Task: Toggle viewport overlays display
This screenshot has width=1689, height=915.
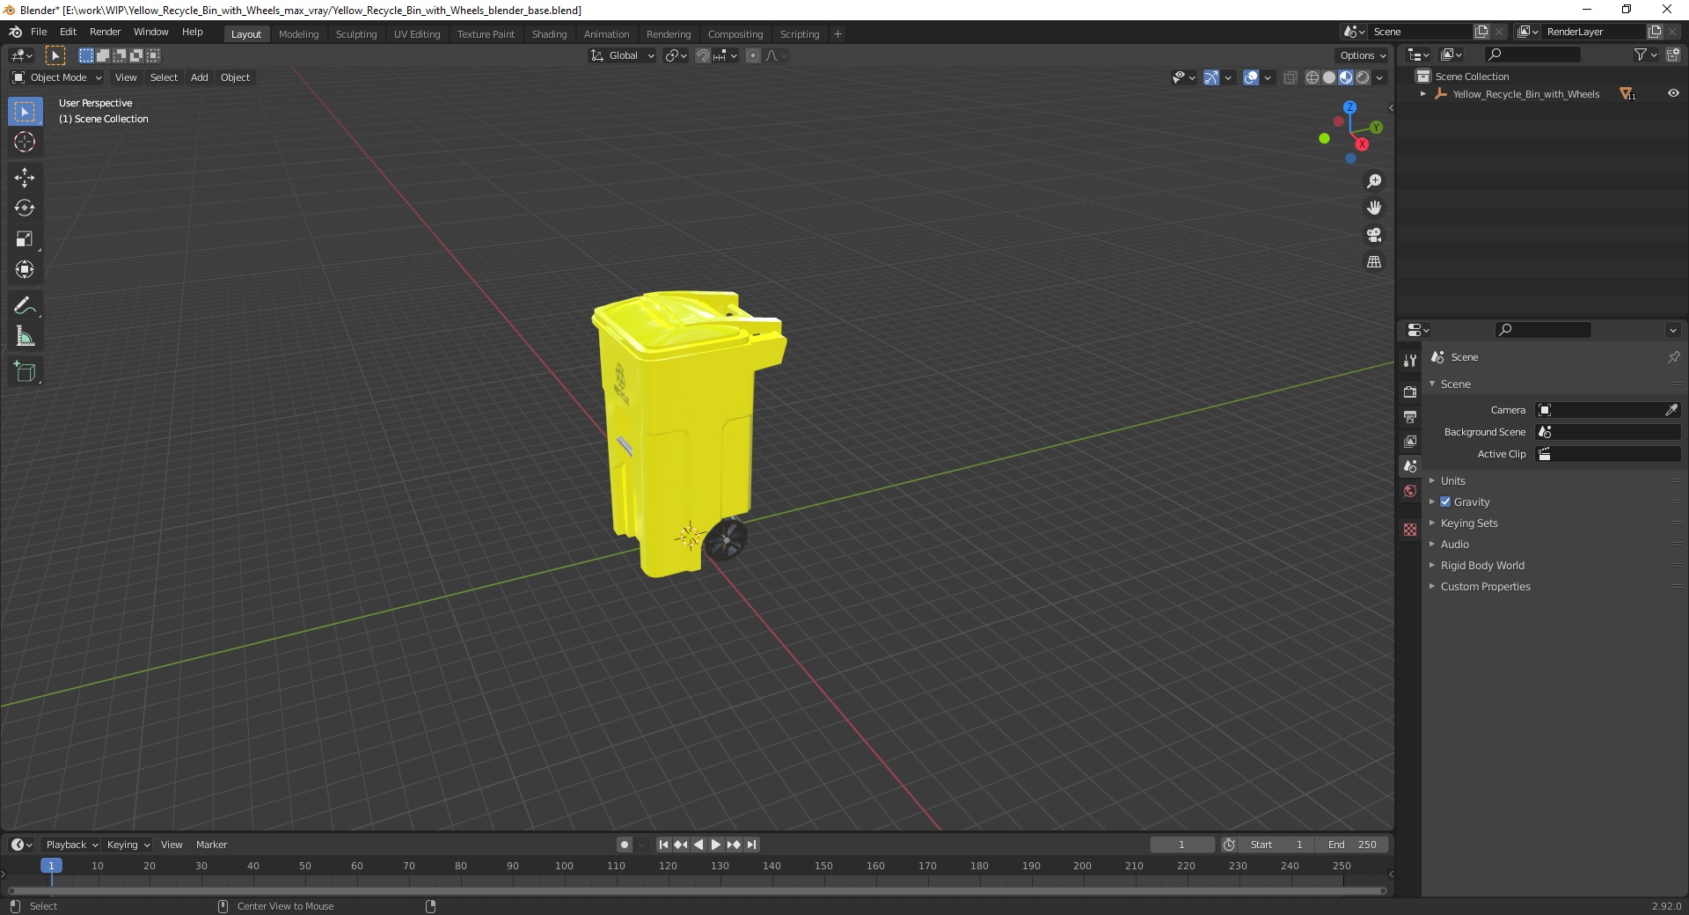Action: (x=1251, y=77)
